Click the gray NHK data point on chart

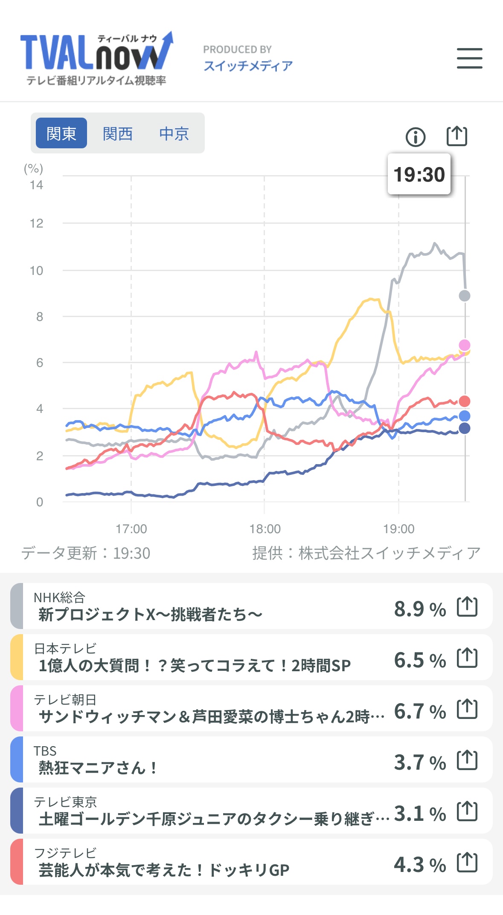[x=465, y=296]
